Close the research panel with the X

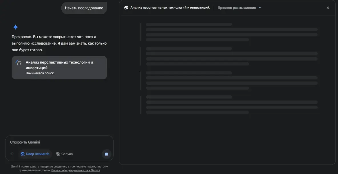click(328, 8)
